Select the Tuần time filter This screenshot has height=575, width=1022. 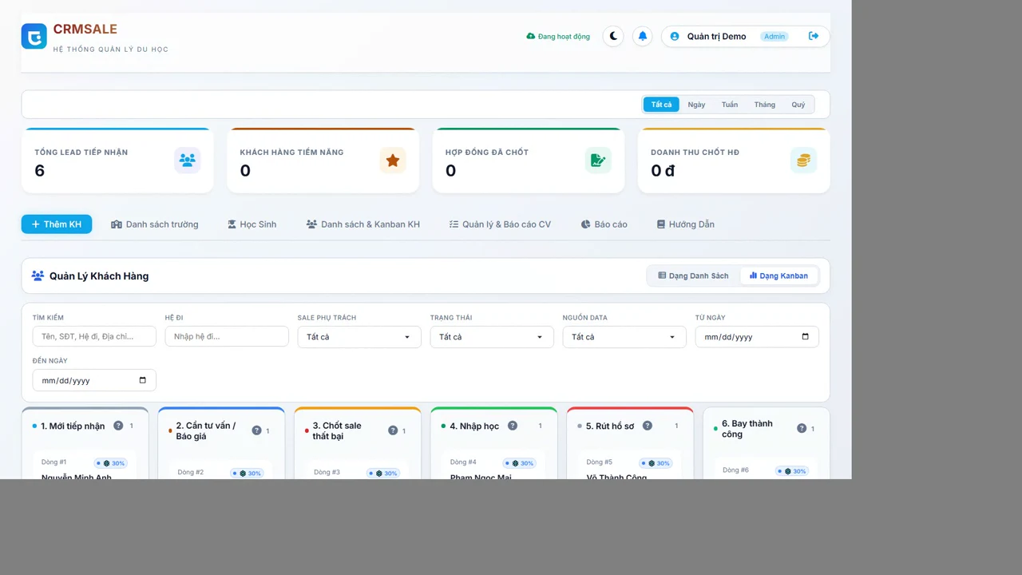click(x=730, y=105)
